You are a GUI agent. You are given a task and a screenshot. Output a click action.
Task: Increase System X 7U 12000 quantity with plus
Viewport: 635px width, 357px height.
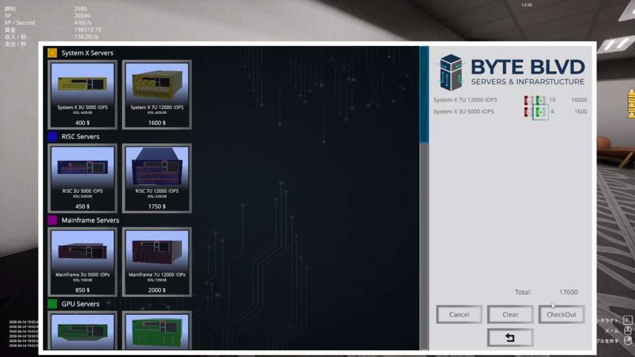pos(540,100)
